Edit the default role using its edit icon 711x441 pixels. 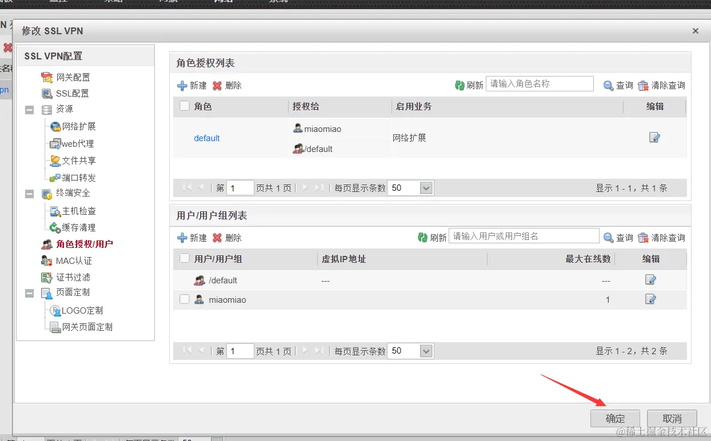(655, 137)
